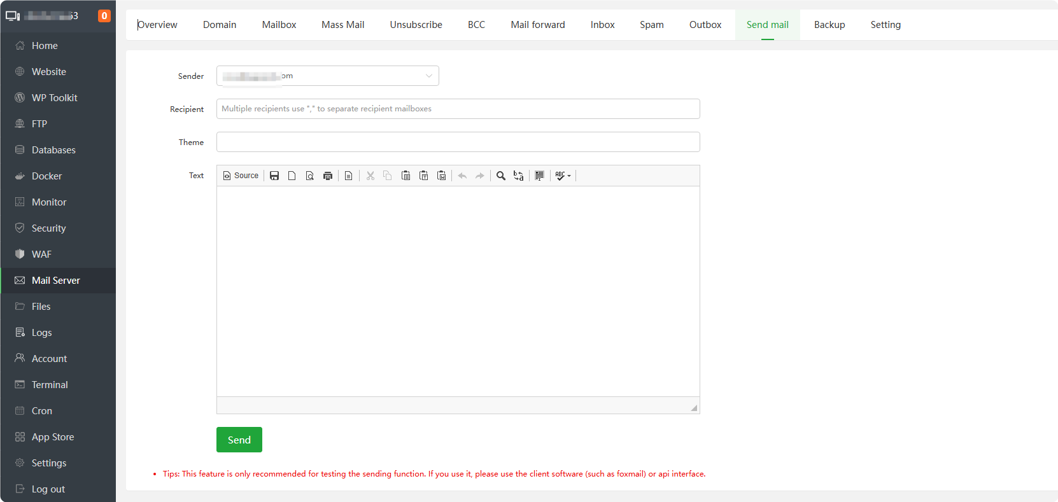Switch to the Spam tab
Image resolution: width=1058 pixels, height=502 pixels.
pos(652,25)
